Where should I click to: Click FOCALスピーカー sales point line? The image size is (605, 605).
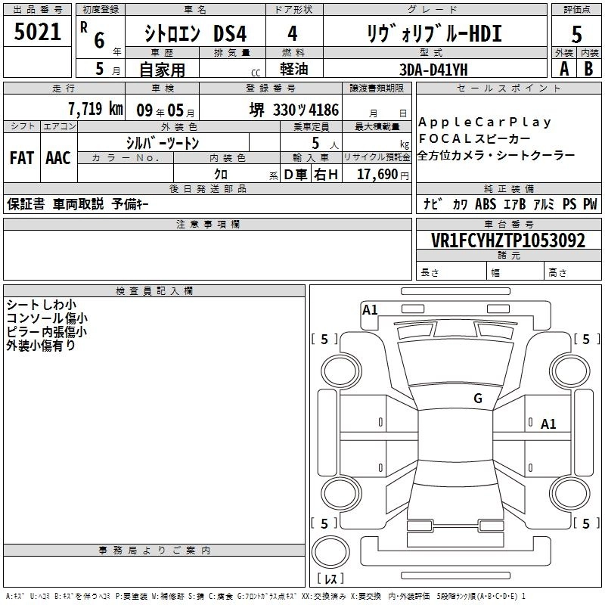[x=475, y=138]
